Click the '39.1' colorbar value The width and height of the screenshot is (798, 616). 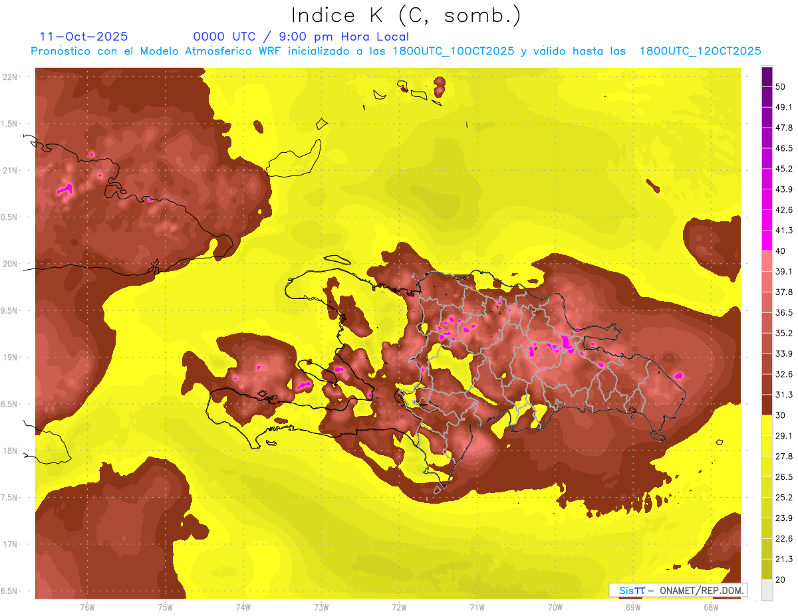[784, 271]
